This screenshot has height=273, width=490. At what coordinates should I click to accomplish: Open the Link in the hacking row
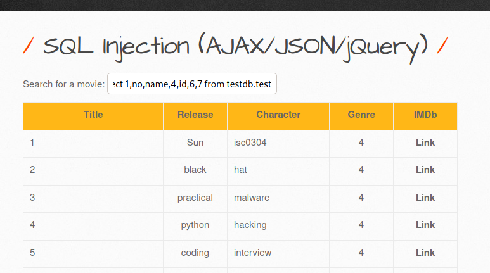(x=425, y=225)
